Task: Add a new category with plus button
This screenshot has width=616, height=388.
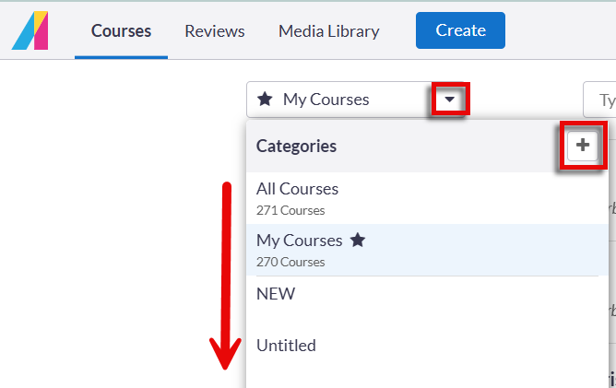Action: click(583, 146)
